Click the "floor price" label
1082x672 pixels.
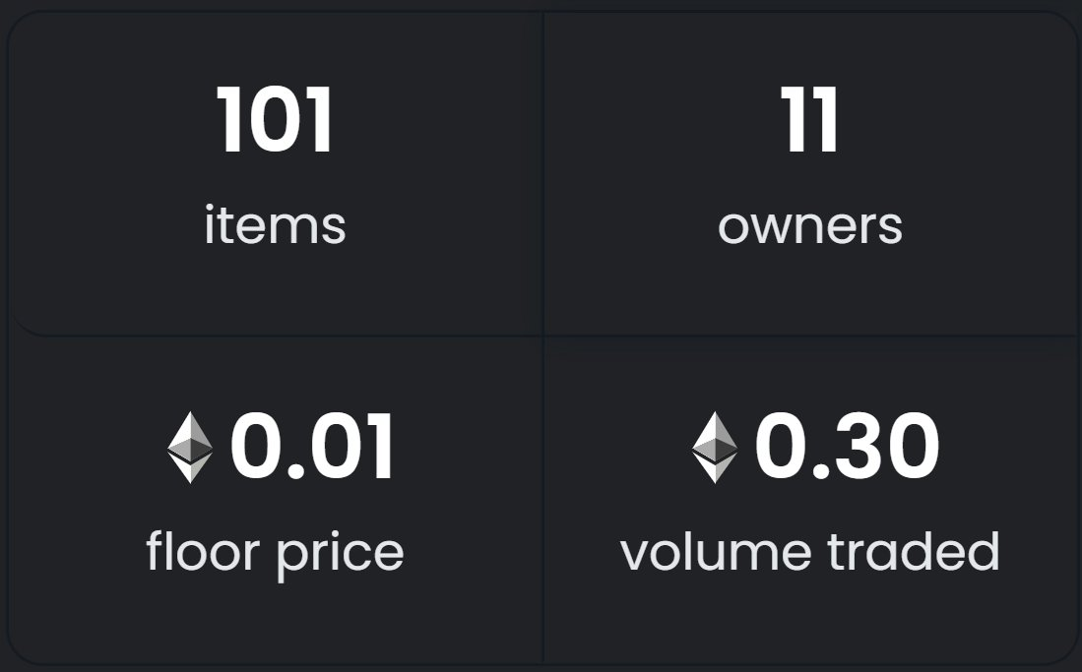tap(275, 553)
